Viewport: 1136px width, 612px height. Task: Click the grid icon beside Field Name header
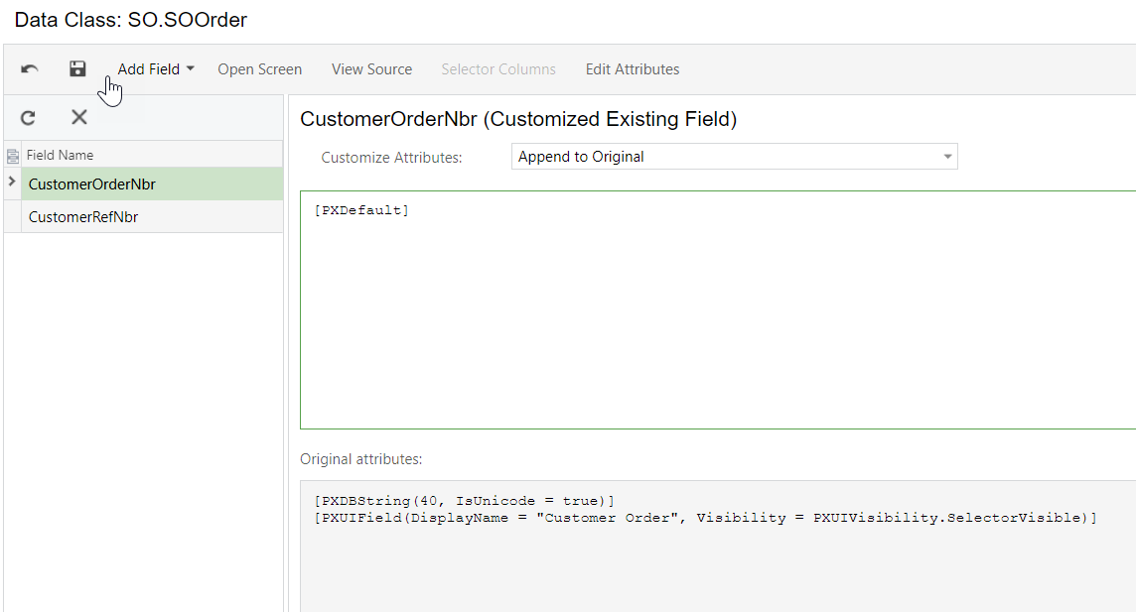[13, 156]
